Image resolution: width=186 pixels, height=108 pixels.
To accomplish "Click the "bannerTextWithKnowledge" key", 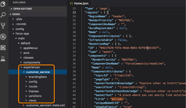I will [x=114, y=83].
